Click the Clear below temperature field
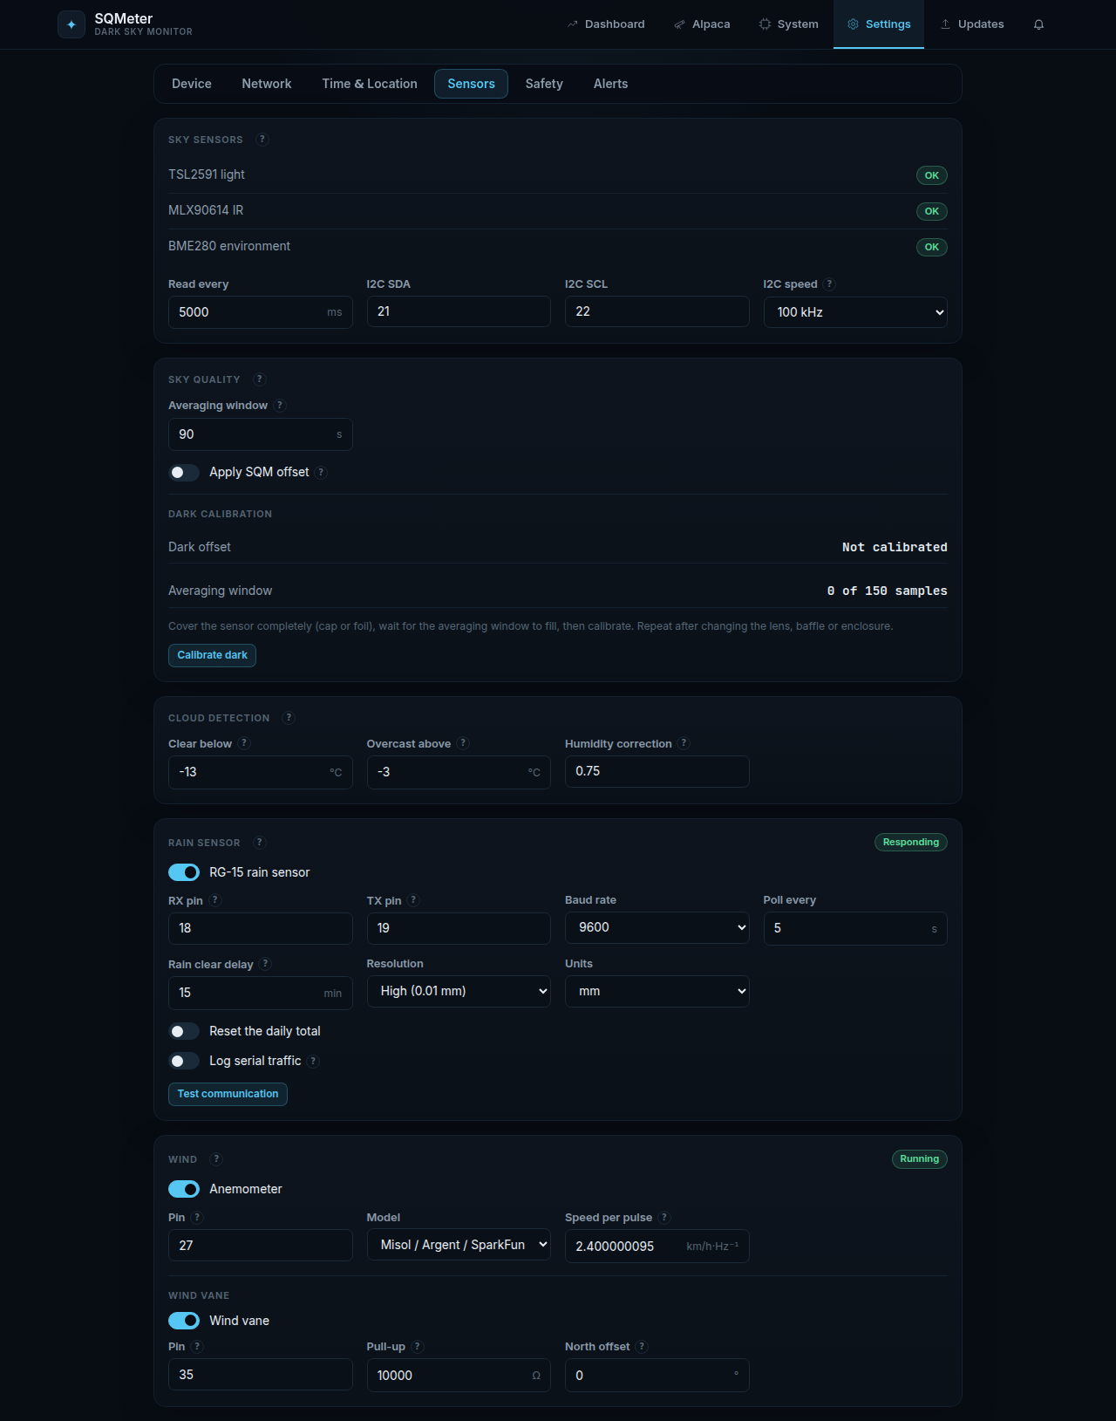 pyautogui.click(x=261, y=772)
